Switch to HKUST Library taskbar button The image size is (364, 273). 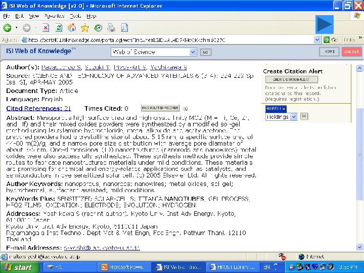point(233,267)
